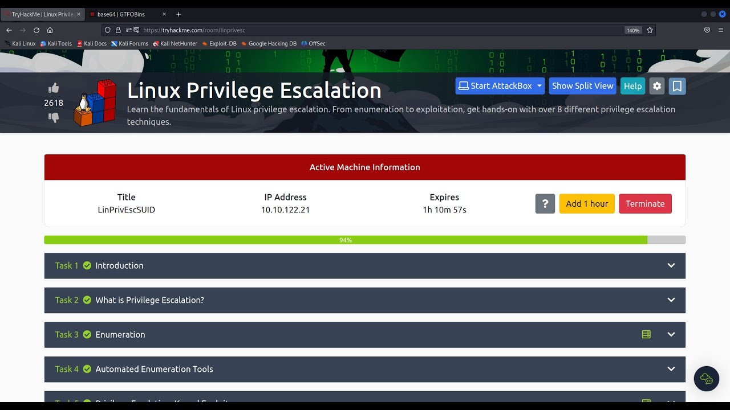Add 1 hour to the machine
The width and height of the screenshot is (730, 410).
[587, 204]
